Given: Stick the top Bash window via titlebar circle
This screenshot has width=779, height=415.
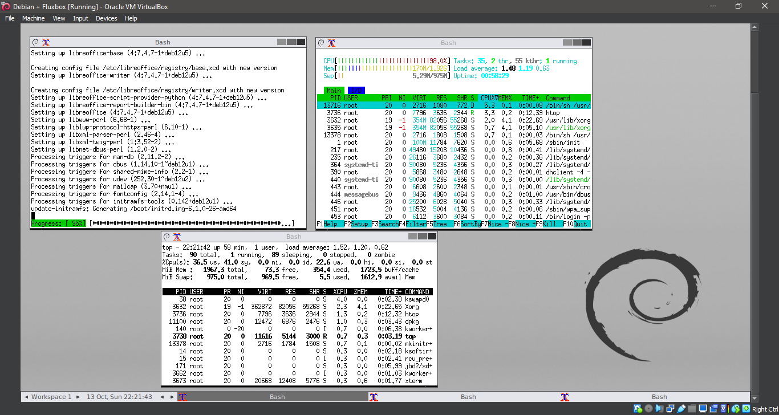Looking at the screenshot, I should tap(36, 42).
